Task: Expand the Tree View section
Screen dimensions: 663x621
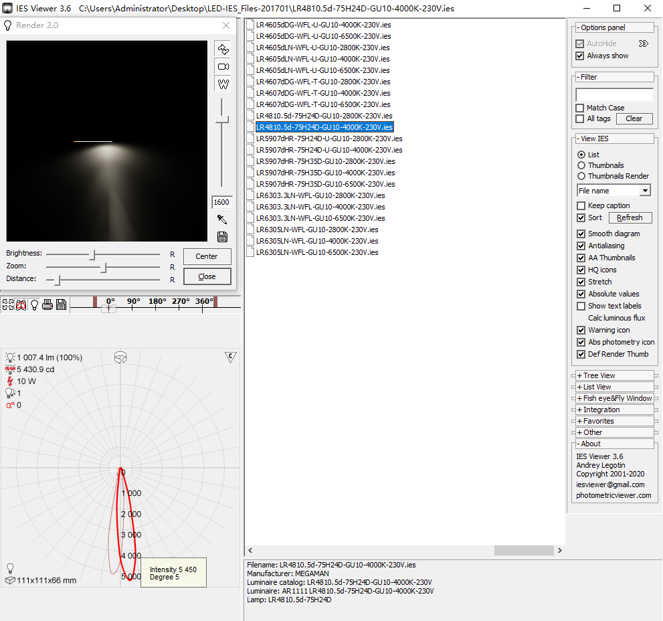Action: click(599, 375)
